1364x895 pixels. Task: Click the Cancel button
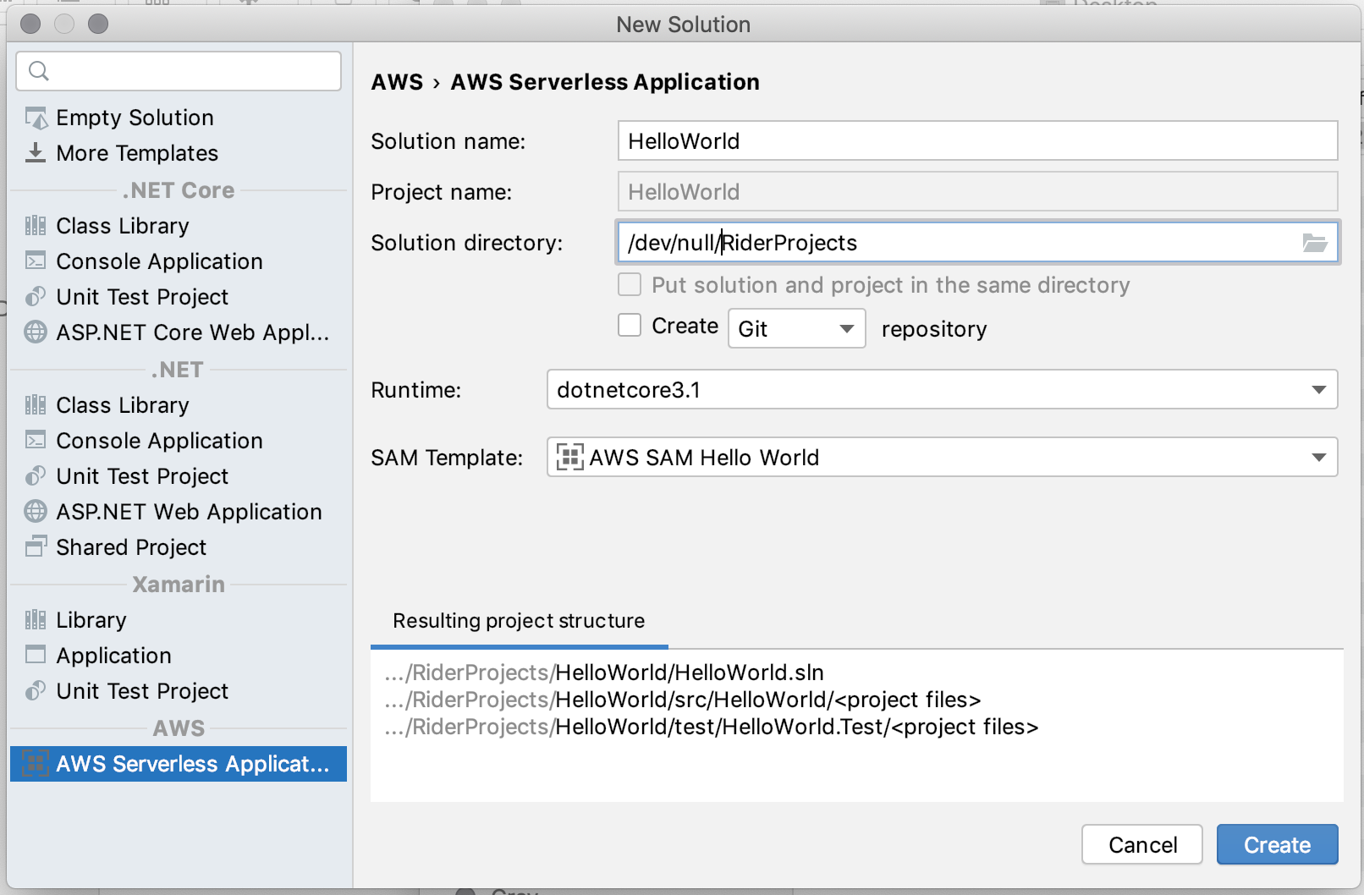pyautogui.click(x=1141, y=844)
